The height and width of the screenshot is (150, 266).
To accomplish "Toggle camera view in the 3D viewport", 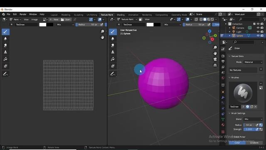I will tap(215, 59).
